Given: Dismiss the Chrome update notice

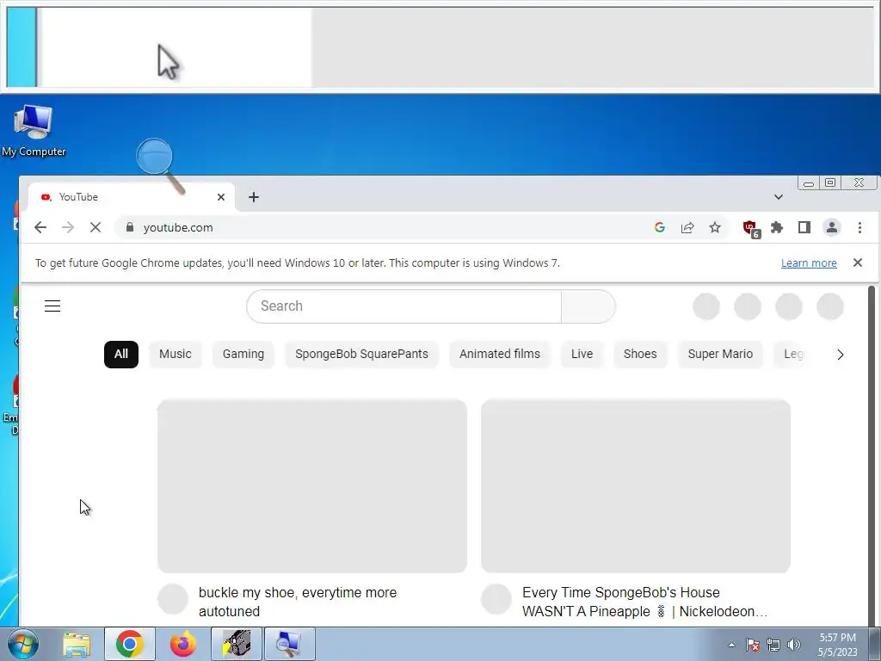Looking at the screenshot, I should pos(858,263).
